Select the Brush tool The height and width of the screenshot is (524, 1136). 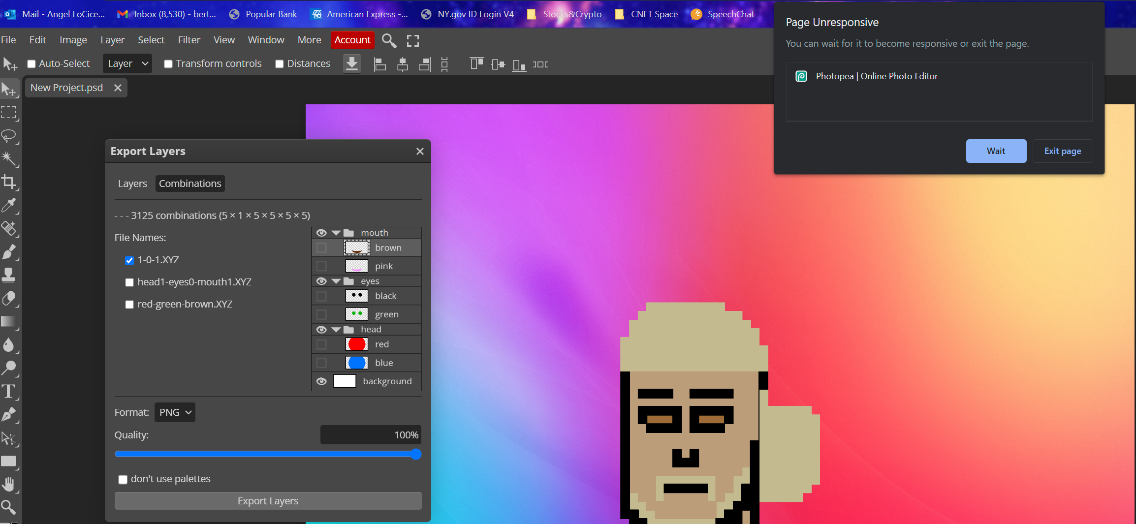click(9, 252)
